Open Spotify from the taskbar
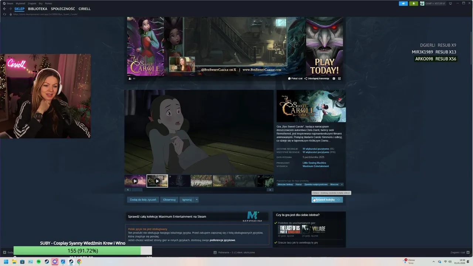The image size is (473, 266). coord(38,262)
